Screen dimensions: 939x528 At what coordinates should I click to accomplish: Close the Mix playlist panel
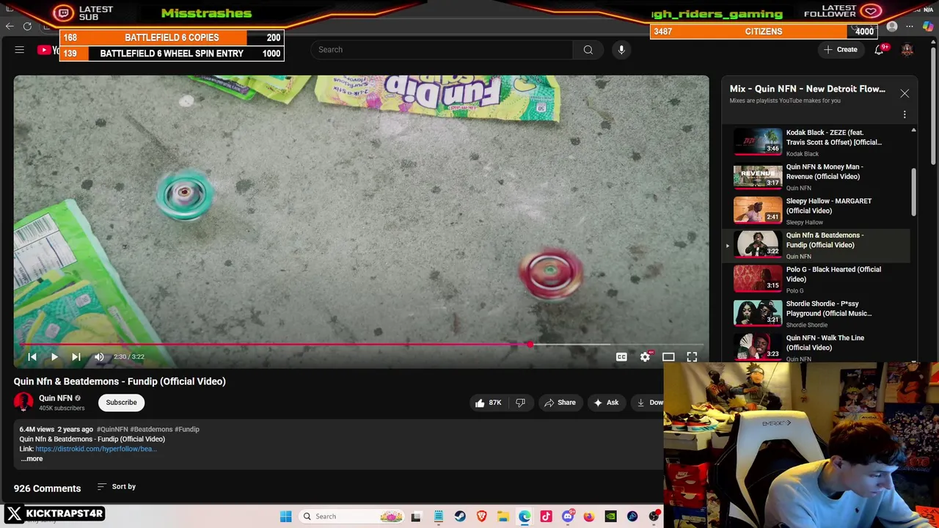coord(905,94)
